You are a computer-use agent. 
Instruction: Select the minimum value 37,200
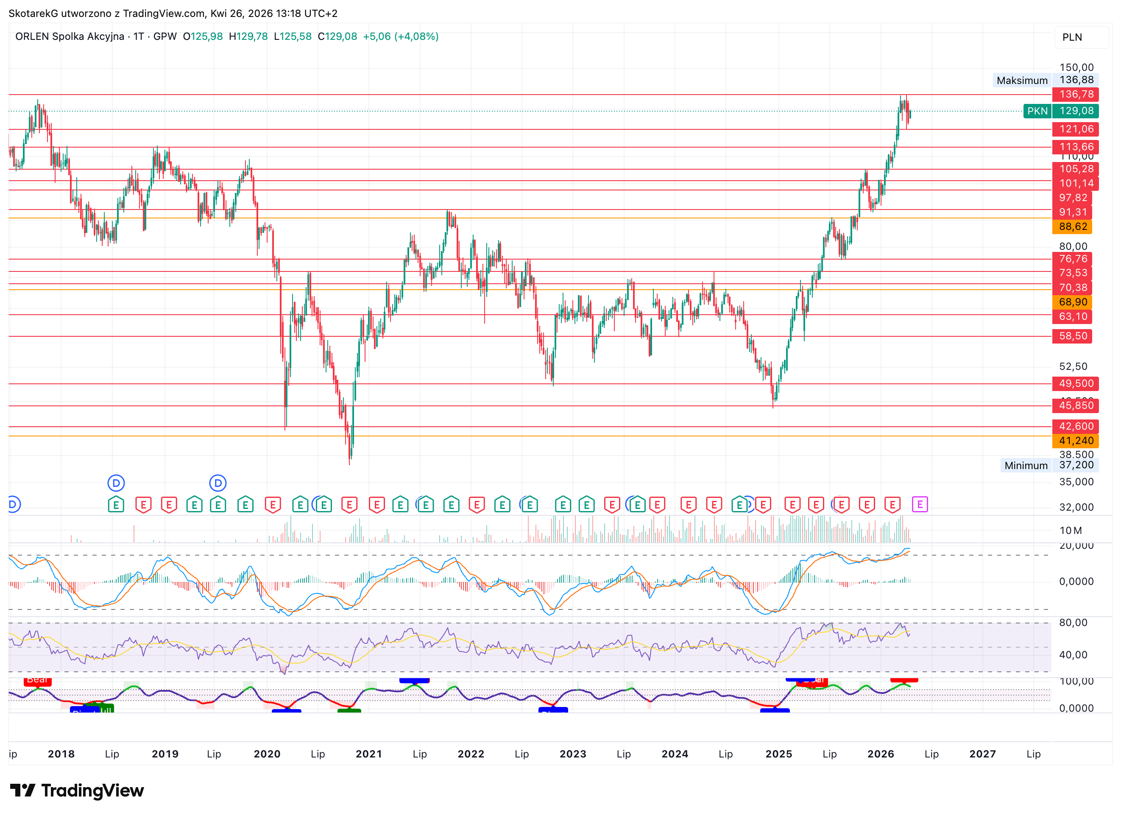coord(1076,465)
